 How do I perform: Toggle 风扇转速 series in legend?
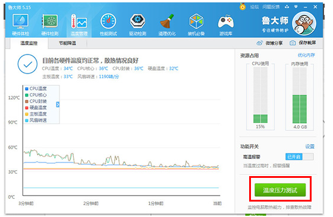click(x=36, y=120)
